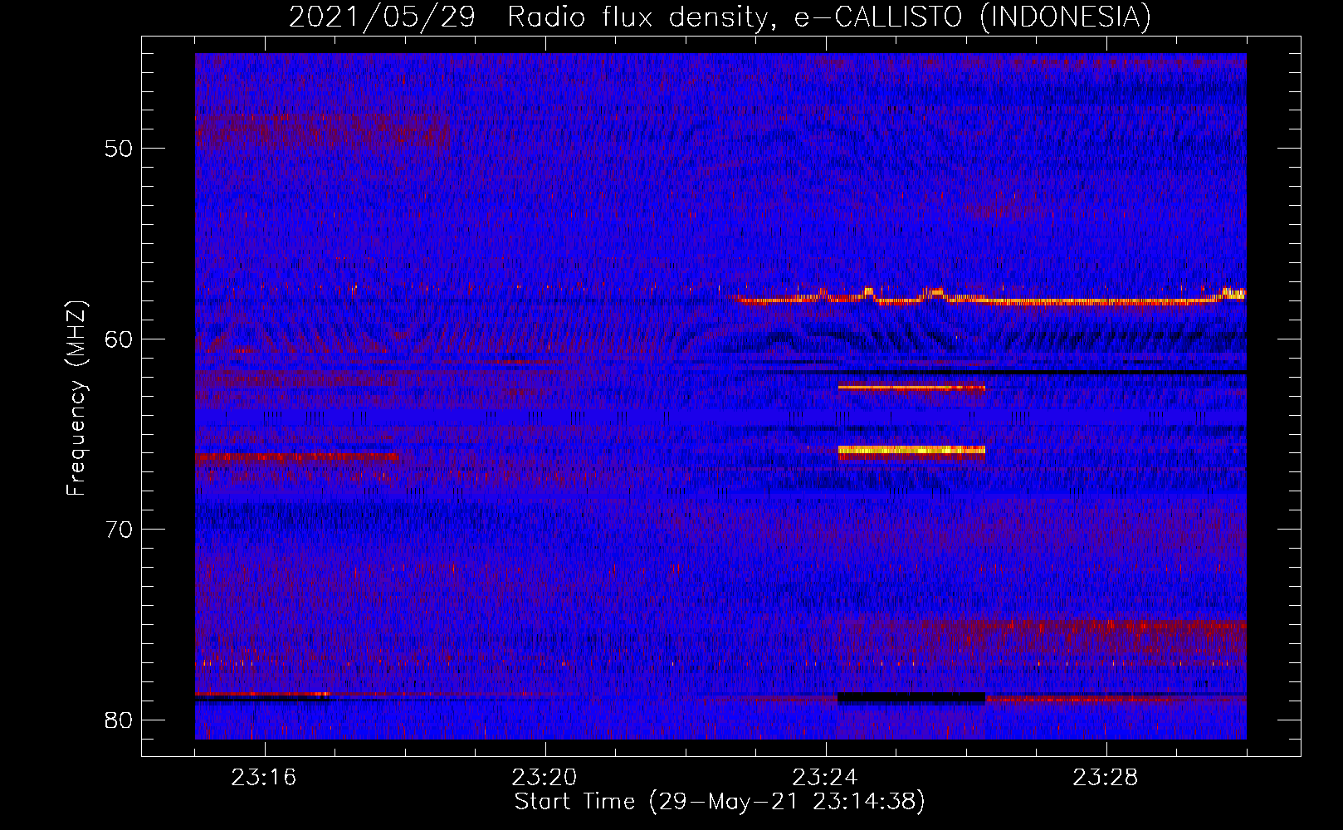Image resolution: width=1343 pixels, height=830 pixels.
Task: Click the 23:16 time tick label
Action: click(264, 778)
